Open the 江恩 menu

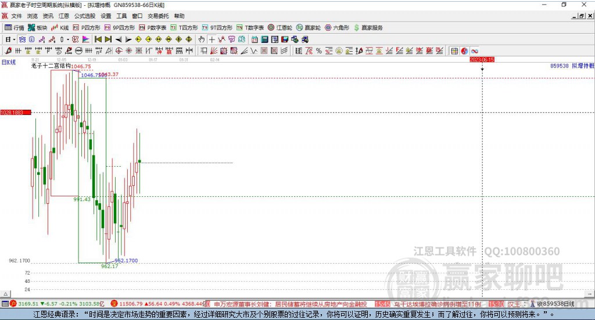click(x=64, y=16)
